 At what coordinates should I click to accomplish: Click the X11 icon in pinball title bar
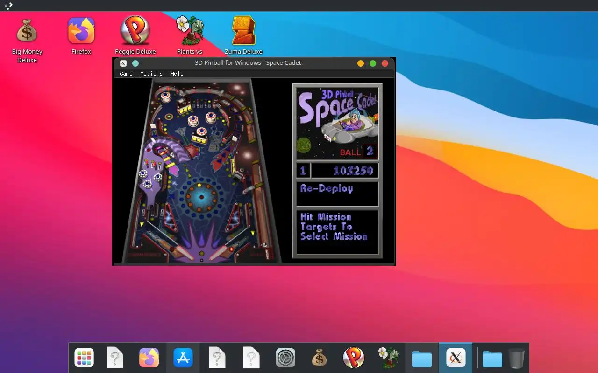pyautogui.click(x=123, y=63)
